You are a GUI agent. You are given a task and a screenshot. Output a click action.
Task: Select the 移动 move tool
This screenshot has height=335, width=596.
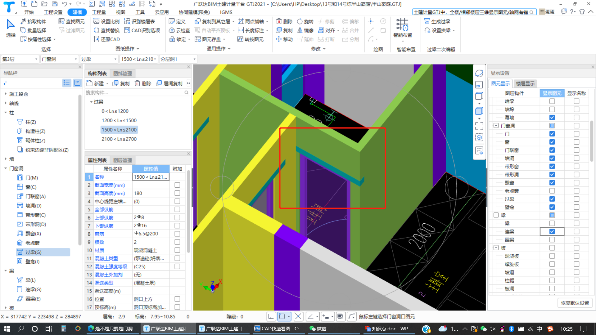tap(284, 39)
